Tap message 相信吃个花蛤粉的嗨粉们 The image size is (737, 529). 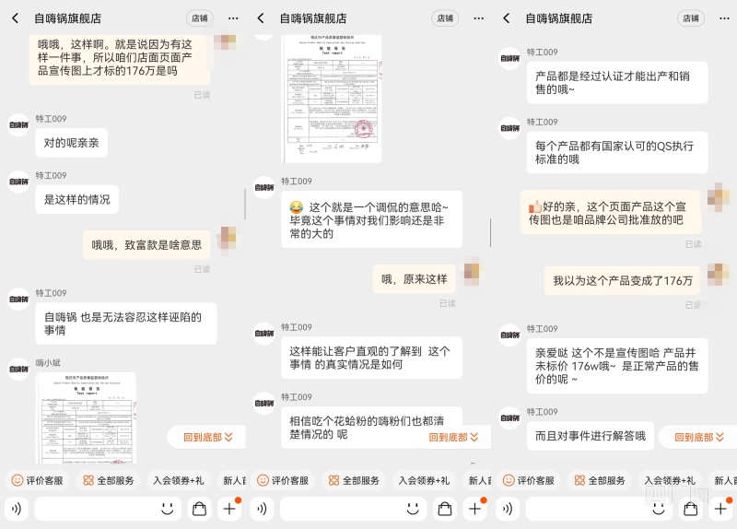tap(371, 428)
